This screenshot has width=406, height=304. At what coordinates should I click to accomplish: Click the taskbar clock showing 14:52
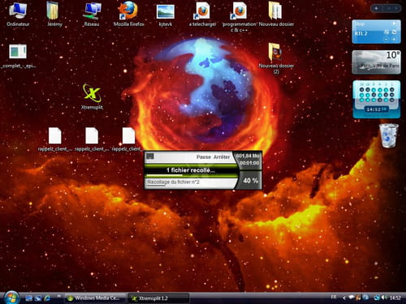point(395,298)
